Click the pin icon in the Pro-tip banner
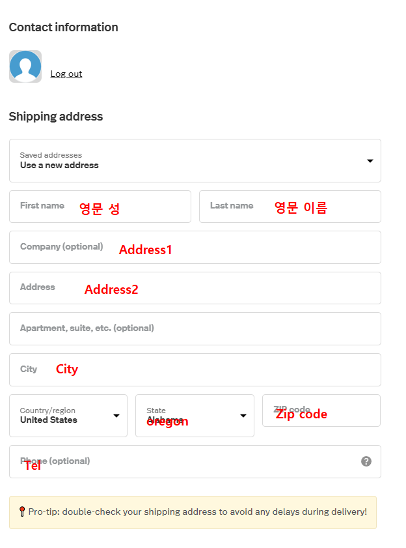This screenshot has width=406, height=548. pyautogui.click(x=22, y=512)
